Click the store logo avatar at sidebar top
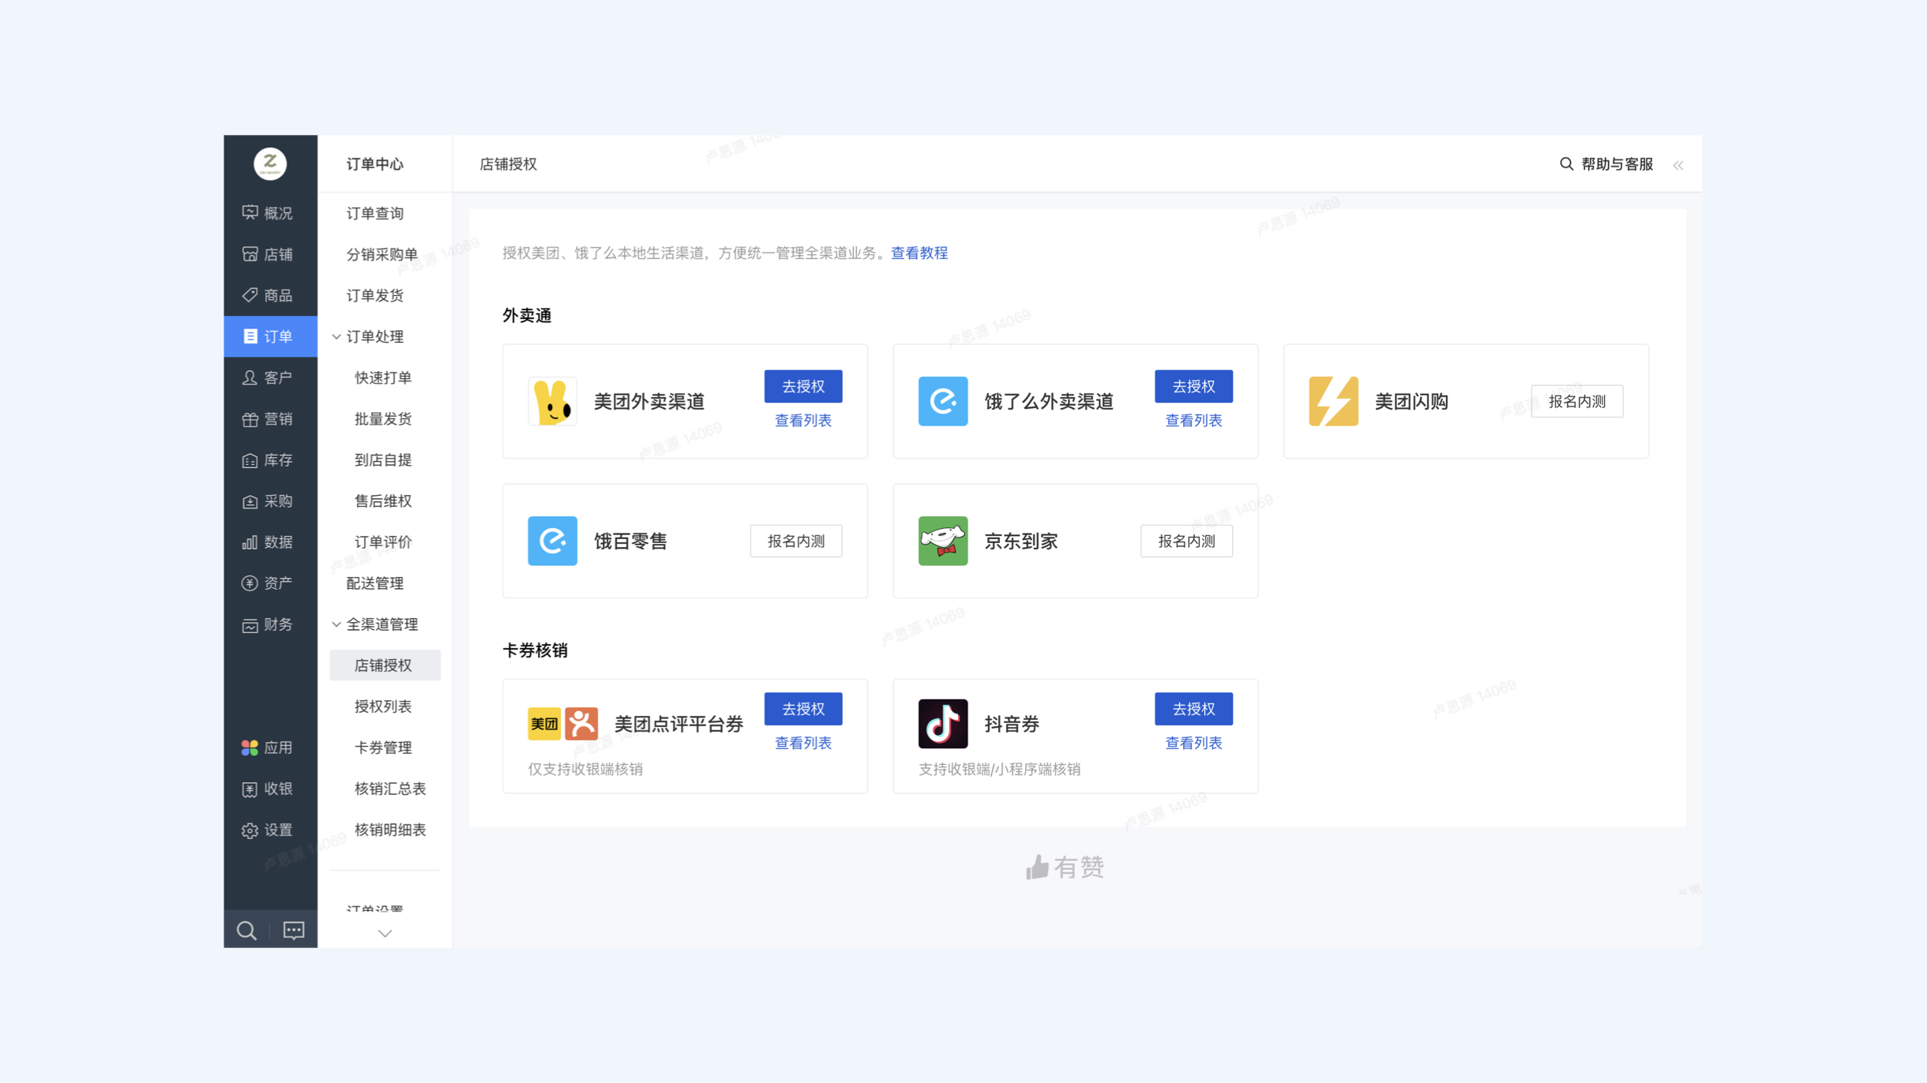 pyautogui.click(x=270, y=163)
